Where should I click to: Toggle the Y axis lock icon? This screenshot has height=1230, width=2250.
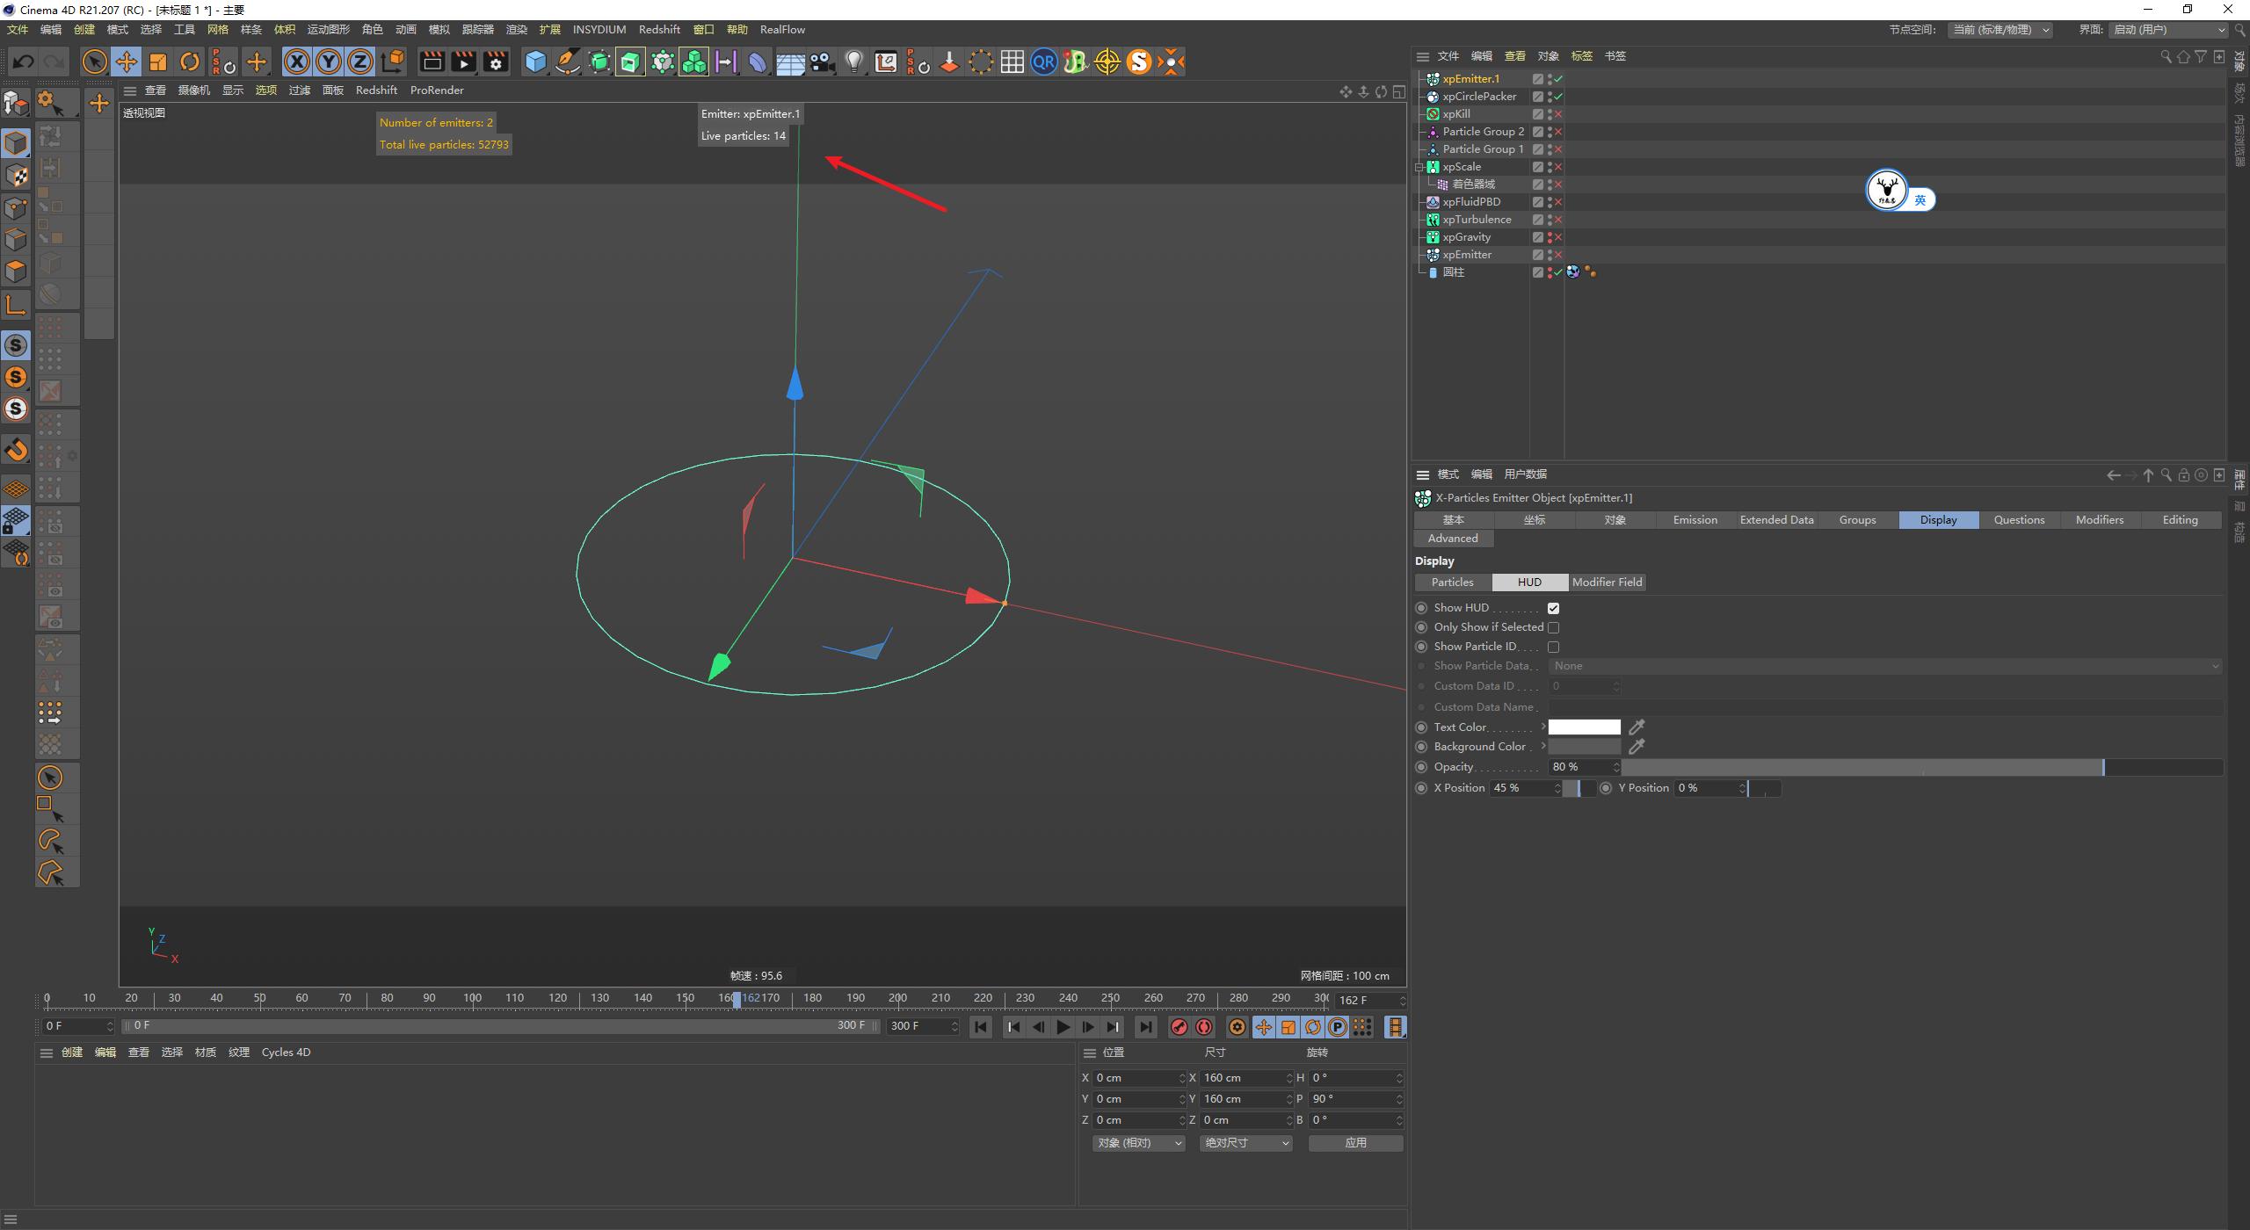click(328, 61)
